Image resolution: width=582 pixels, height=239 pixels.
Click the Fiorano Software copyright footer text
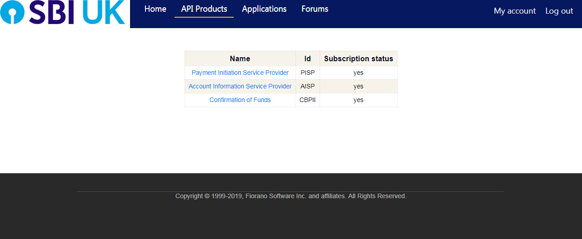click(x=291, y=196)
